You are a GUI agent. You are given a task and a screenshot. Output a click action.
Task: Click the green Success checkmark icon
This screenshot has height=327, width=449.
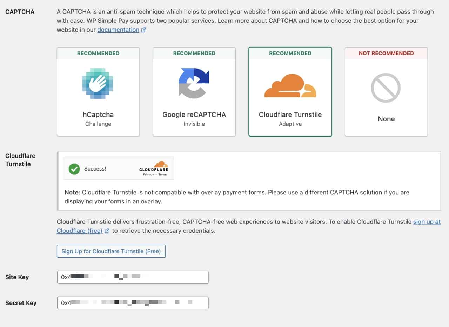point(74,169)
